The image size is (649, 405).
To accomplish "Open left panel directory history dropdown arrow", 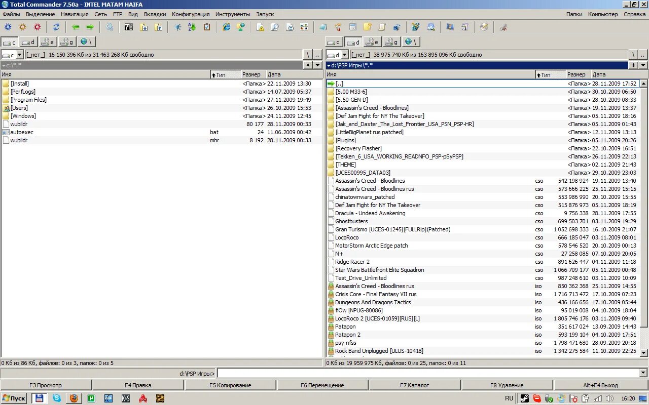I will click(x=318, y=65).
